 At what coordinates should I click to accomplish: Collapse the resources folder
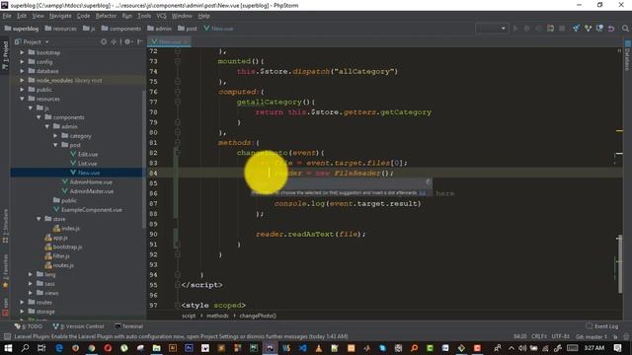coord(22,99)
